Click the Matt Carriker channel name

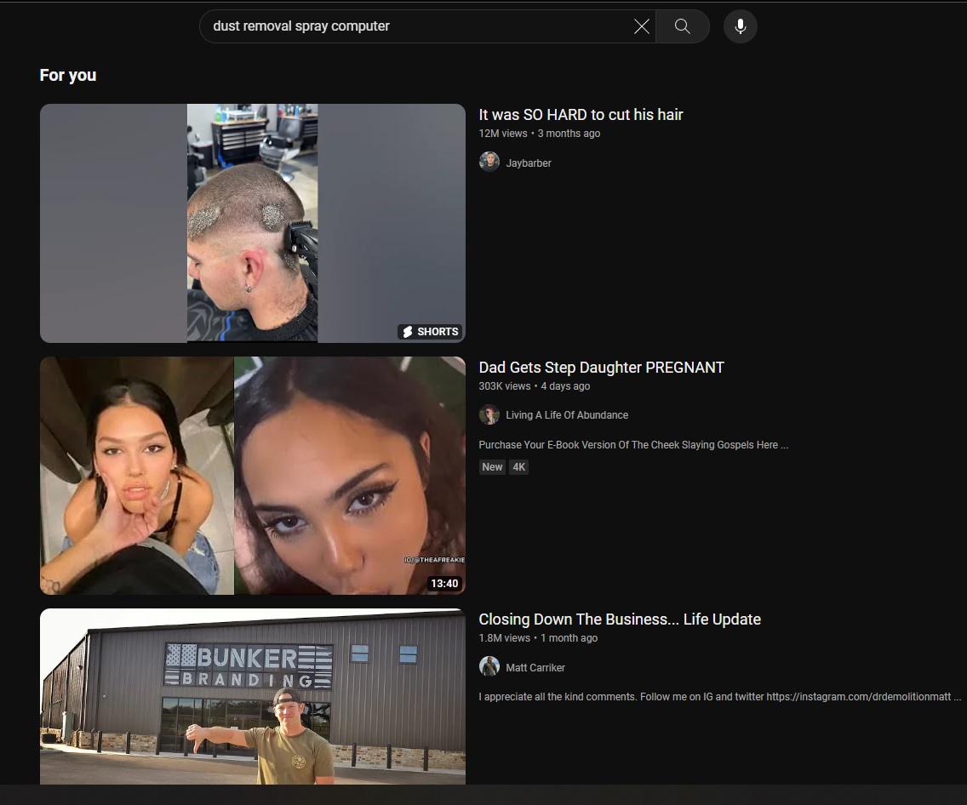535,667
